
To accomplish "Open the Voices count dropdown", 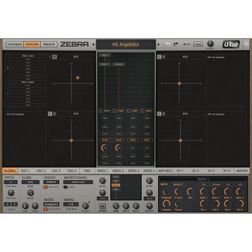I will (52, 182).
